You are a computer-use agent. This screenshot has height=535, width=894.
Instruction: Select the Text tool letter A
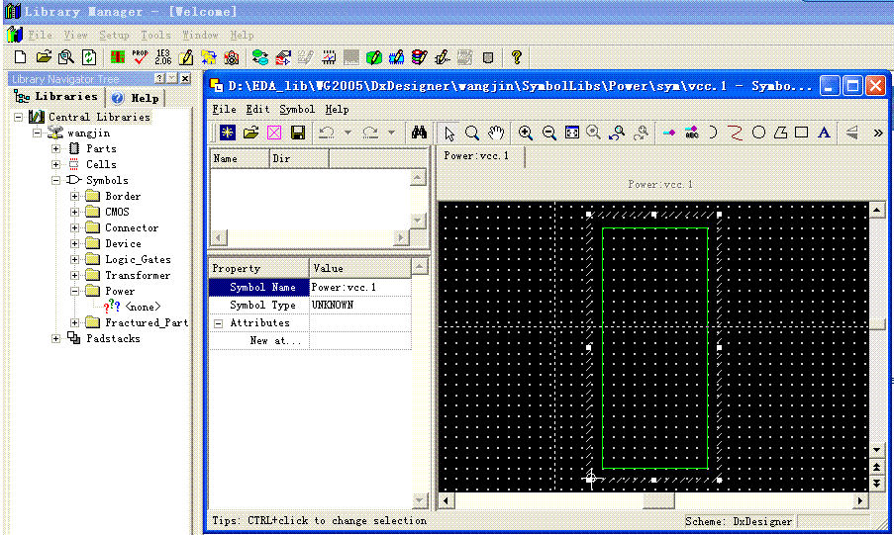[x=824, y=133]
